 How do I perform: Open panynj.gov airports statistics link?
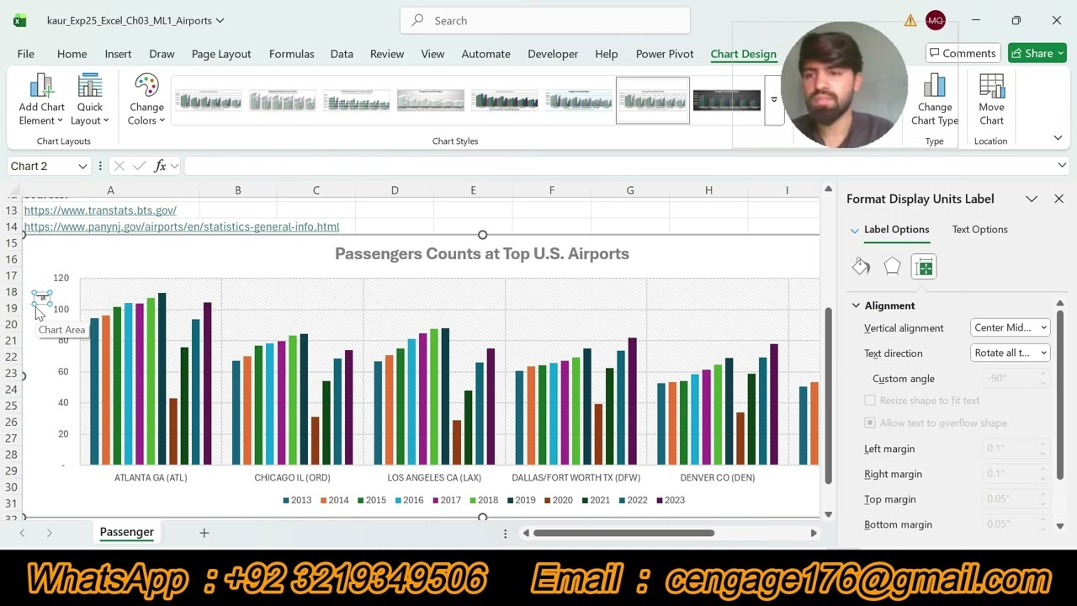[181, 226]
